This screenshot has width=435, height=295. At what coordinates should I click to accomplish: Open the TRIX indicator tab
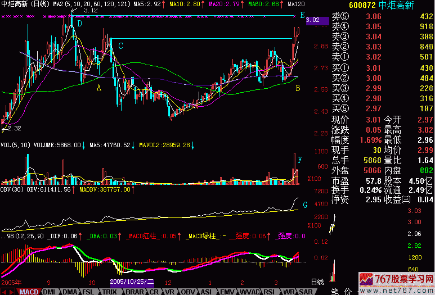pos(111,292)
